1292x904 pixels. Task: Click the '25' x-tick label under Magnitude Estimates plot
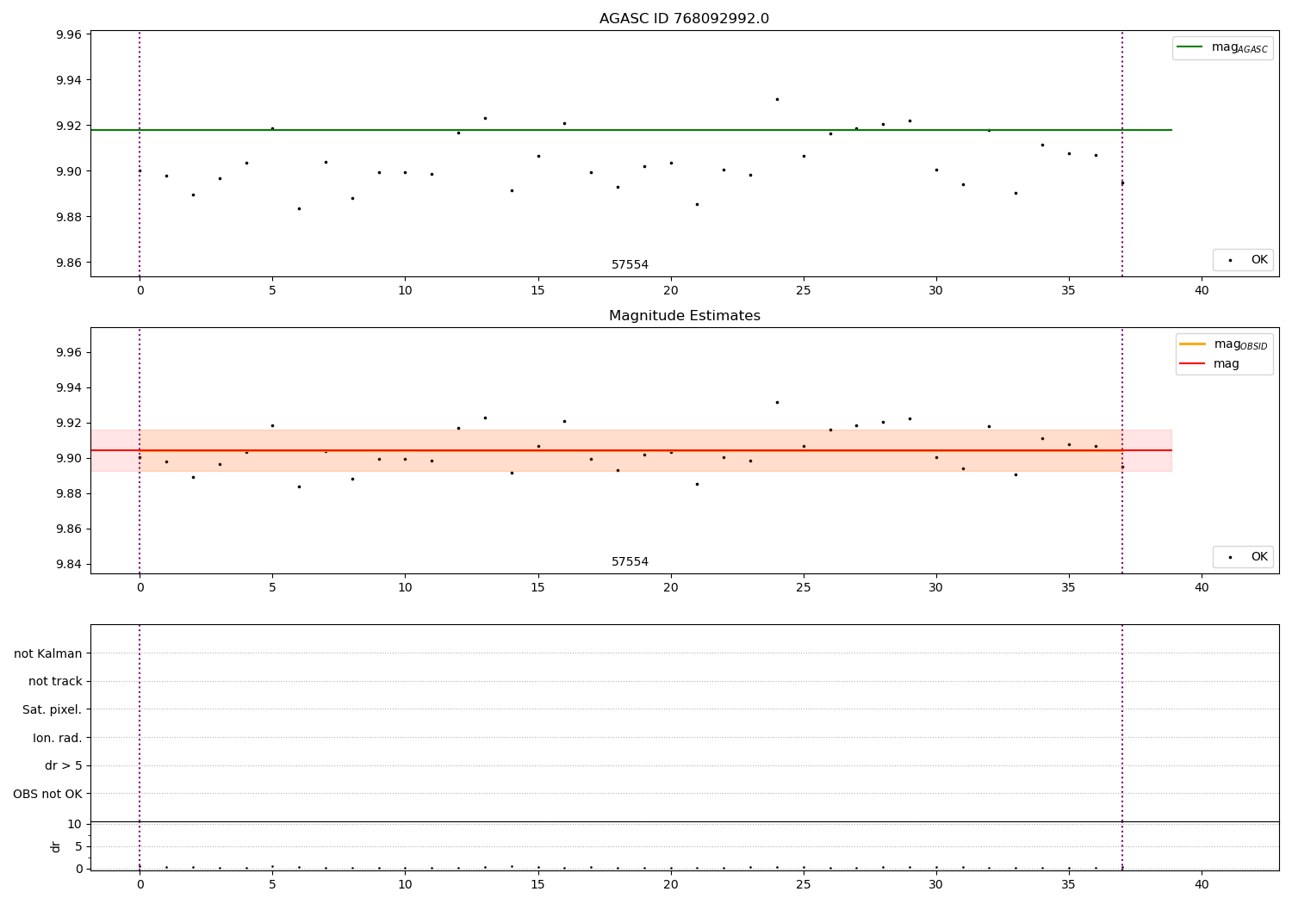[804, 588]
